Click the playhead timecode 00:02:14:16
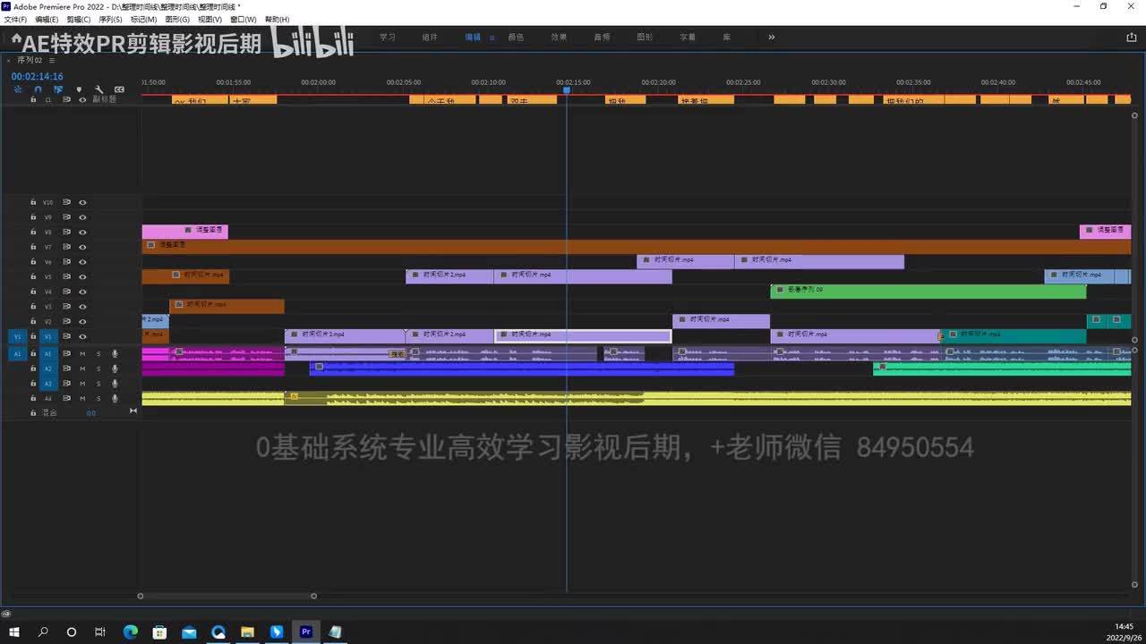1146x644 pixels. pos(37,77)
